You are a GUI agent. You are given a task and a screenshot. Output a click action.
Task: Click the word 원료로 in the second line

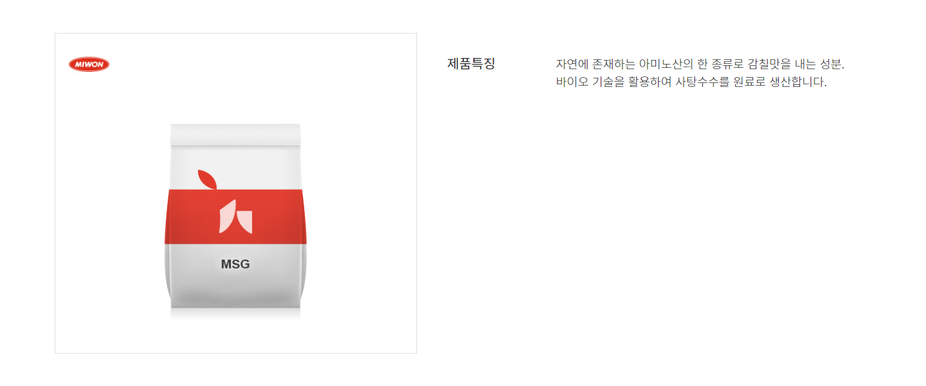tap(748, 82)
